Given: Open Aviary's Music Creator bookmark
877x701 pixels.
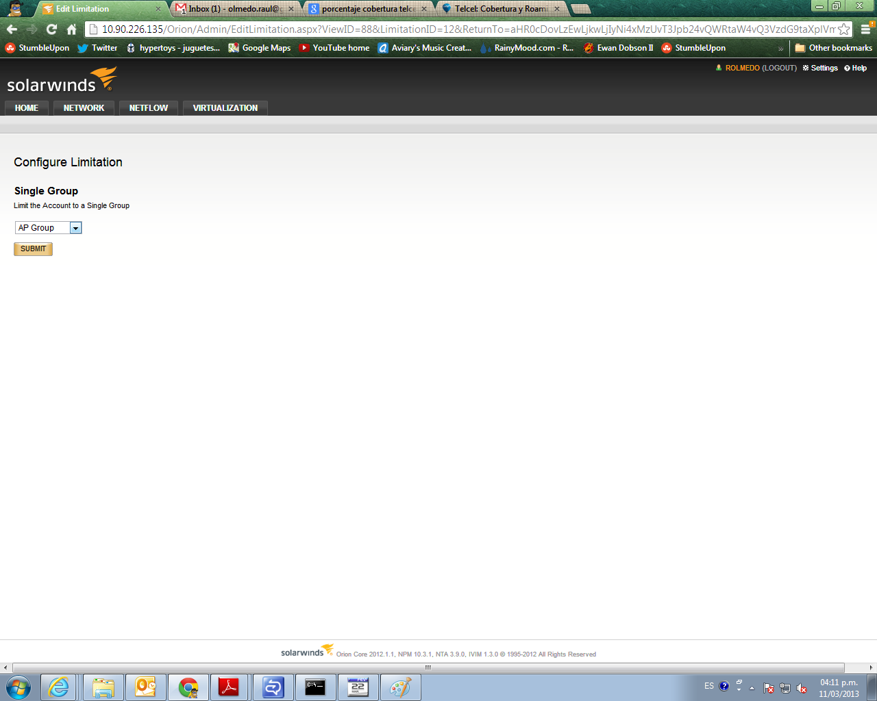Looking at the screenshot, I should tap(425, 48).
